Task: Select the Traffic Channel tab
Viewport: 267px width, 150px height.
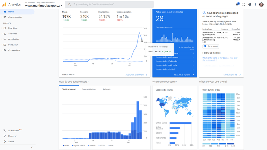Action: tap(69, 89)
